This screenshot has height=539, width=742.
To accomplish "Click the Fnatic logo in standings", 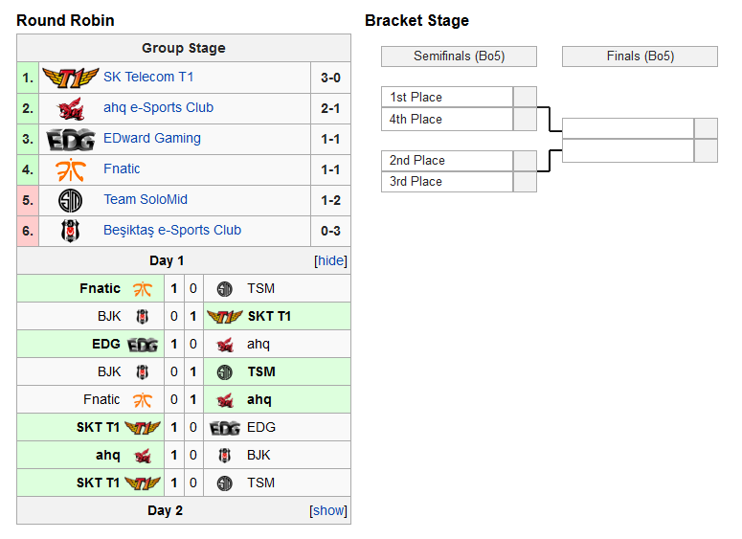I will [71, 169].
